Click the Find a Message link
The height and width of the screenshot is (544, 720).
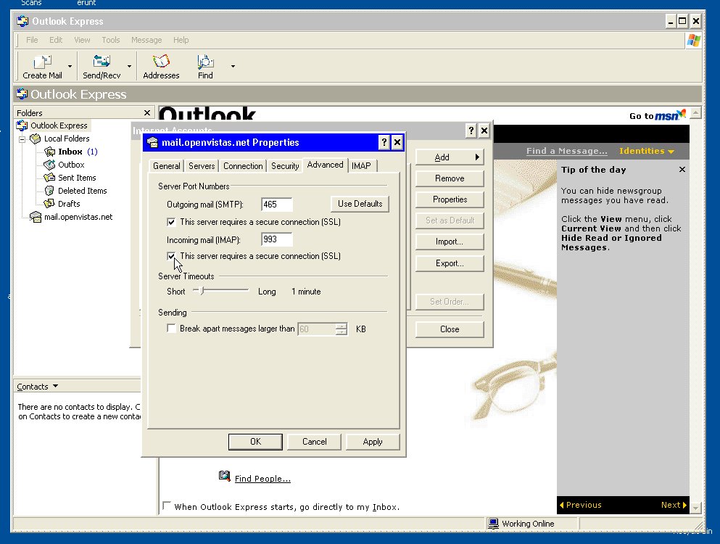(566, 151)
